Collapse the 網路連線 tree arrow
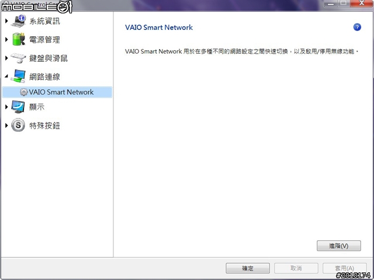Viewport: 374px width, 280px height. pos(6,76)
